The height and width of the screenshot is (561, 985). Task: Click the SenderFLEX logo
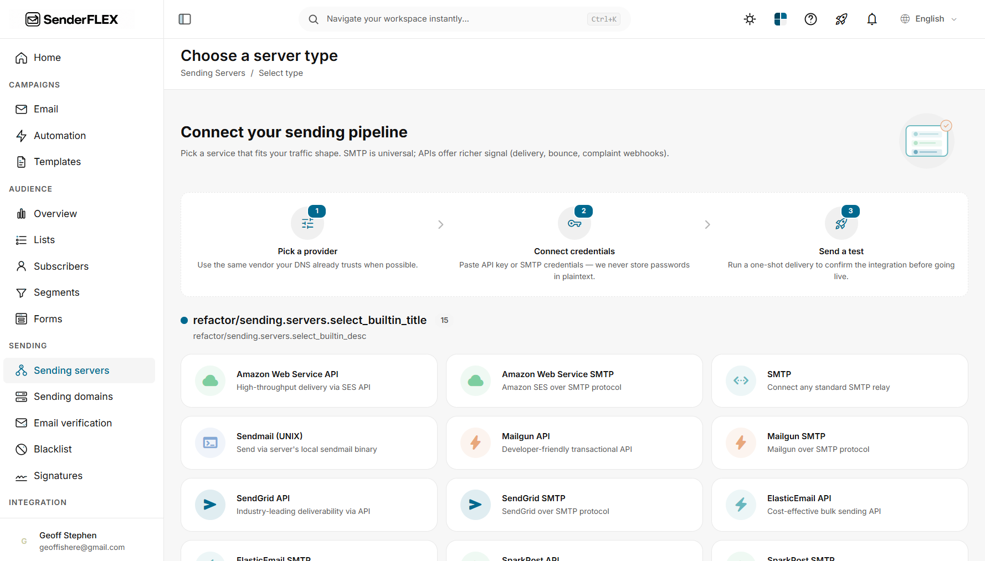(71, 19)
